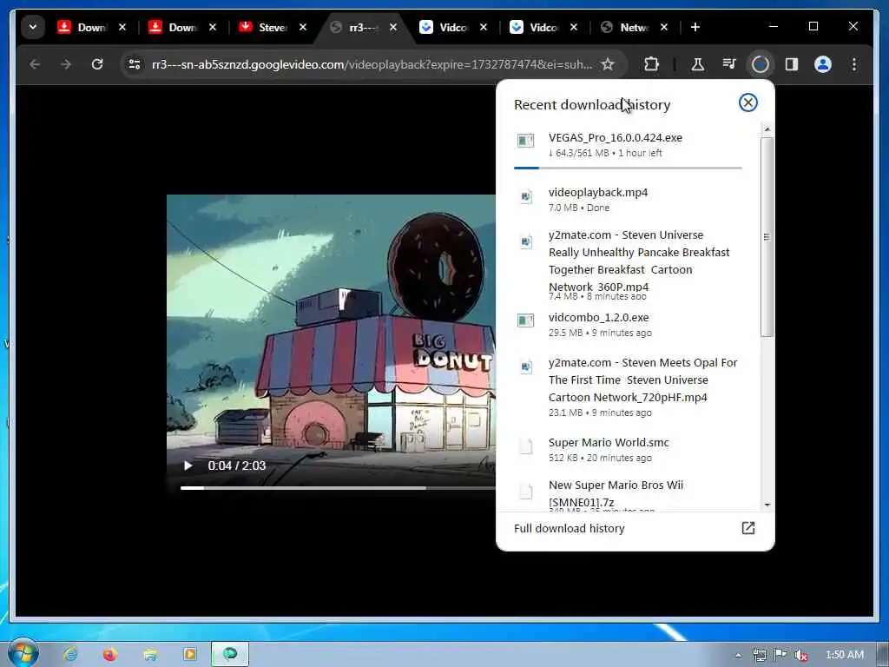Open the Windows Start menu

tap(23, 653)
